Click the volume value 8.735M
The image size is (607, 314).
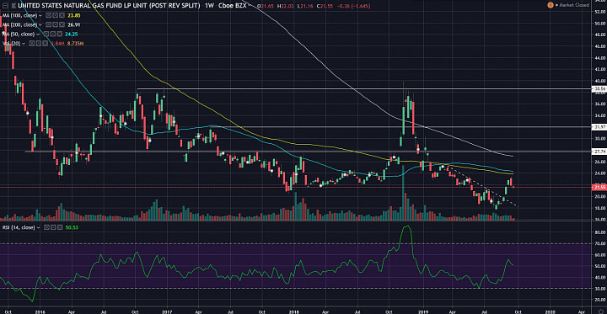76,43
